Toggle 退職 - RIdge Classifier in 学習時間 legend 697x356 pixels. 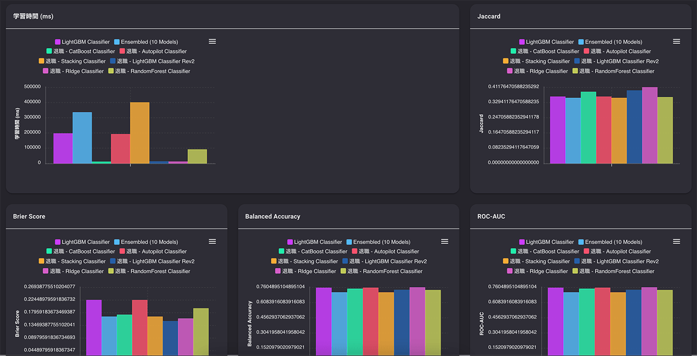[73, 71]
